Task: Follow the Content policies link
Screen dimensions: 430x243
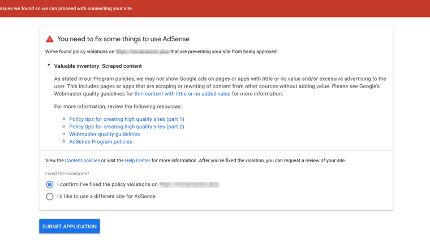Action: click(x=82, y=160)
